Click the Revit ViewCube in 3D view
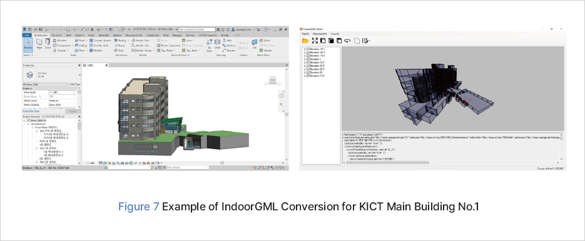Screen dimensions: 585x241 (272, 79)
